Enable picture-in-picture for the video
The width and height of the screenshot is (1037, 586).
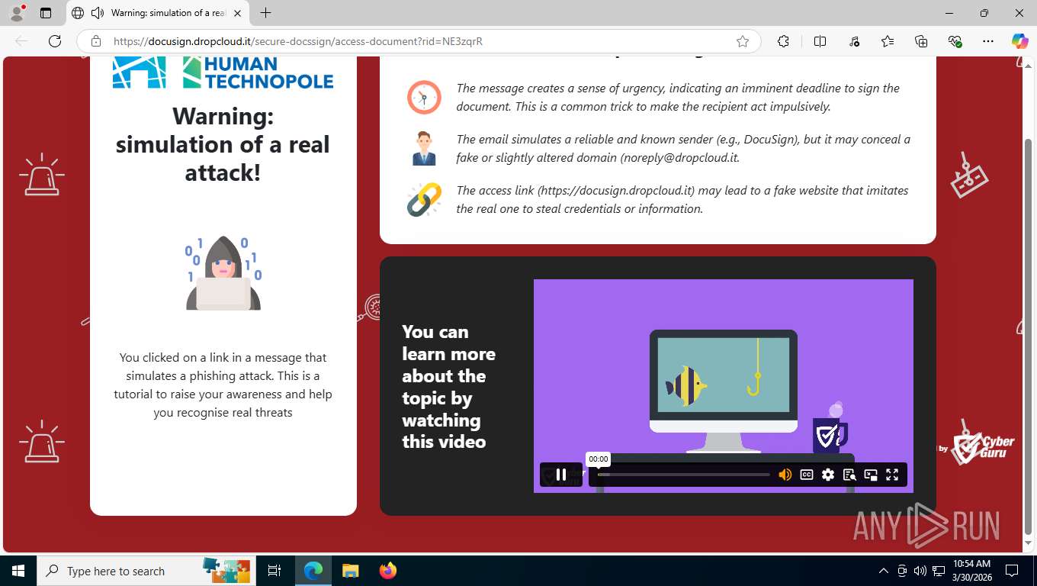coord(871,475)
